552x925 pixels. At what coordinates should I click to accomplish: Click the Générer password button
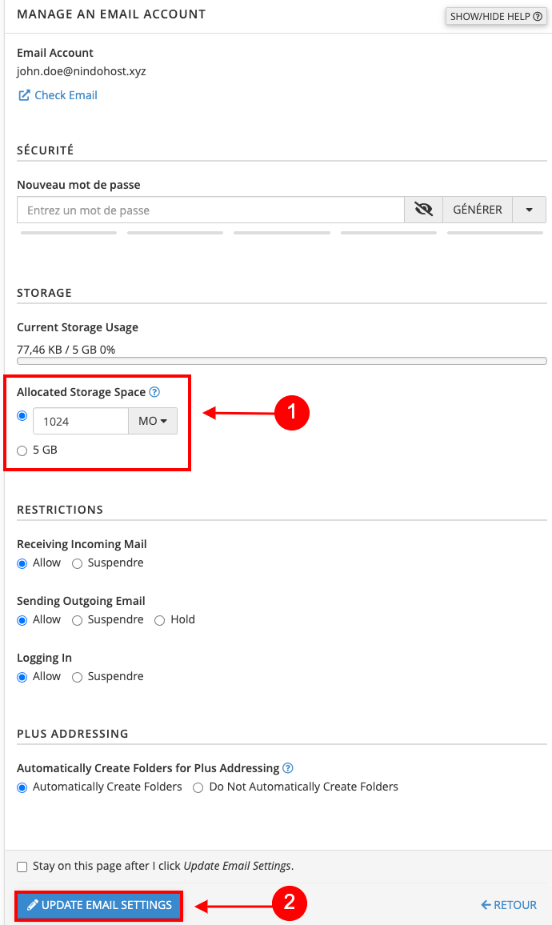pyautogui.click(x=478, y=210)
